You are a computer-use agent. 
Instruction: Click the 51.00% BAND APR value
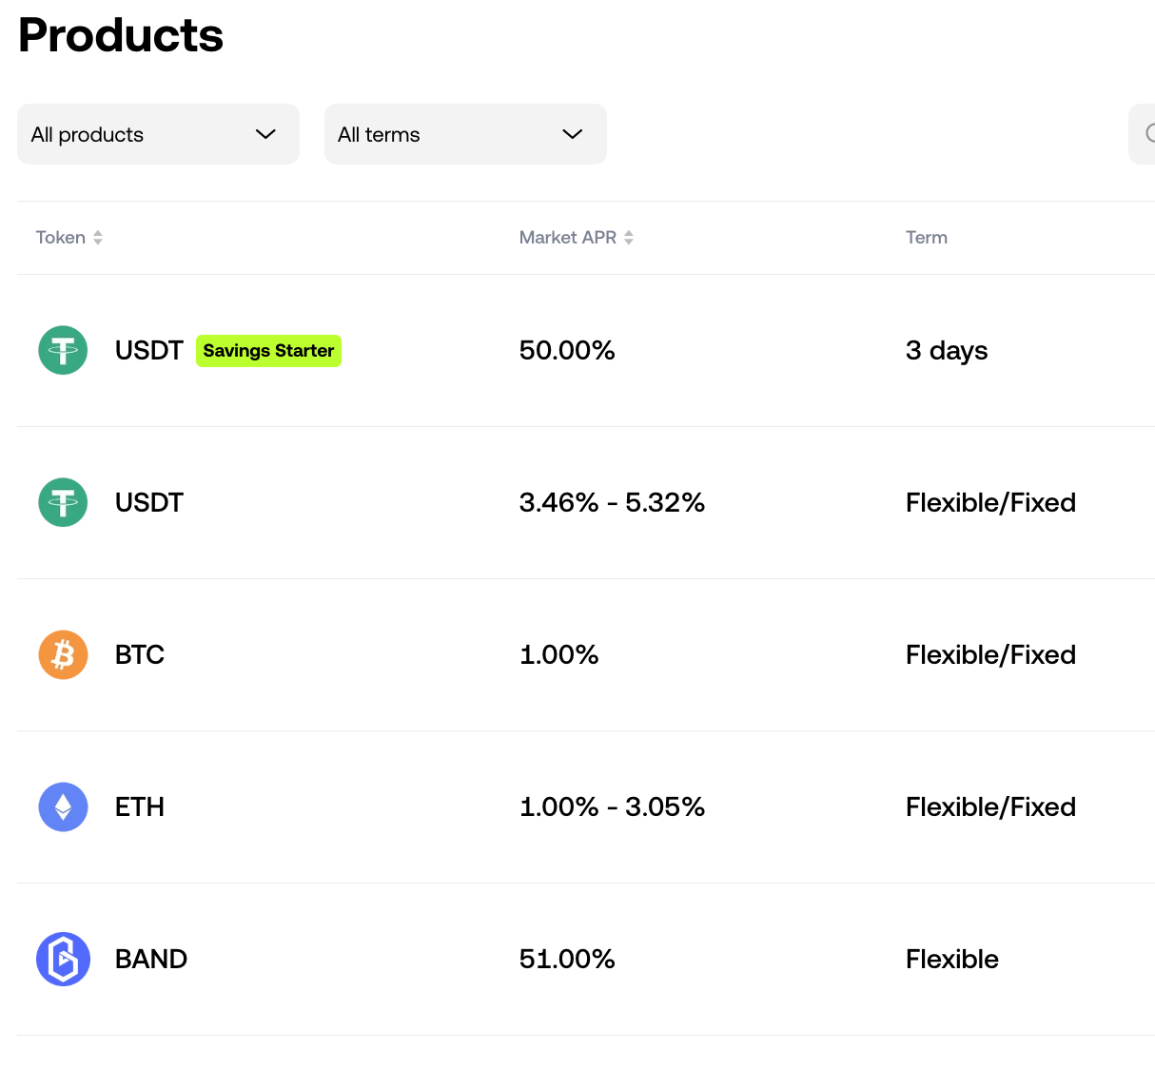click(x=567, y=959)
